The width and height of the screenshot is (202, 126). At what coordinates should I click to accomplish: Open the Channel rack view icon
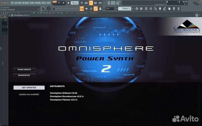click(146, 9)
